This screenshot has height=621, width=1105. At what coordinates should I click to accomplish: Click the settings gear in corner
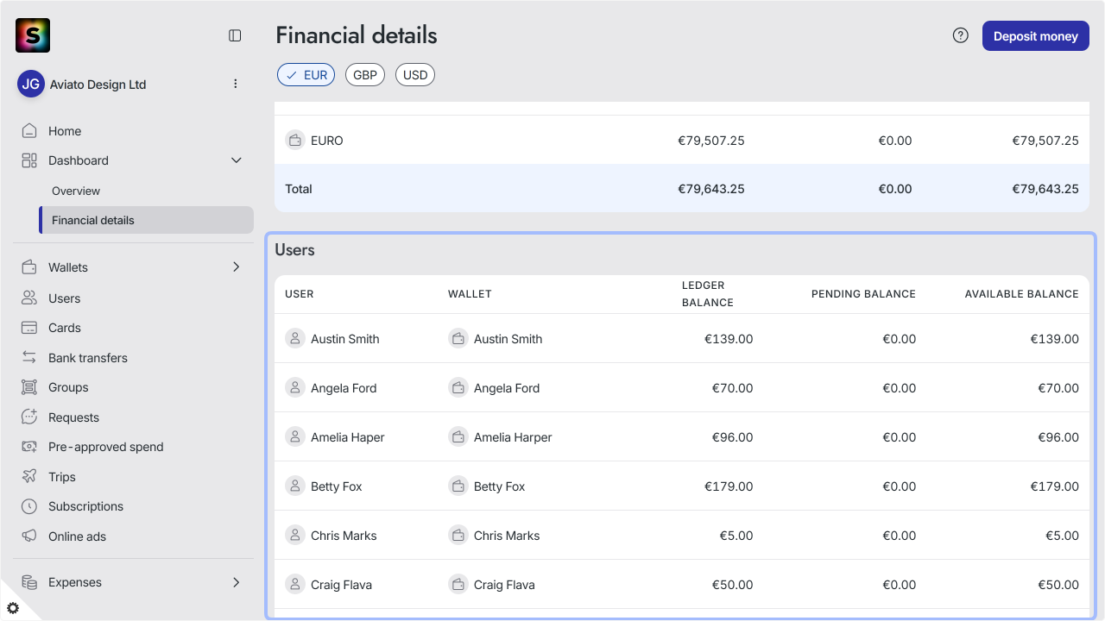click(12, 608)
